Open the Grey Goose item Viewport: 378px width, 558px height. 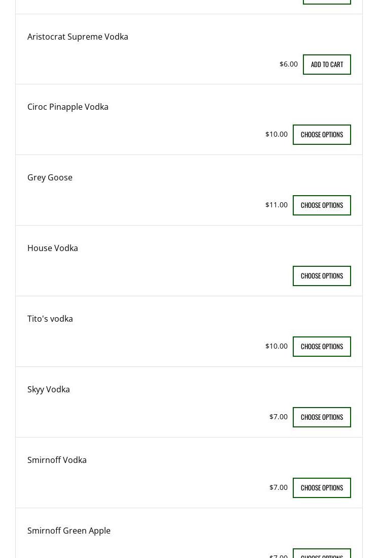50,177
